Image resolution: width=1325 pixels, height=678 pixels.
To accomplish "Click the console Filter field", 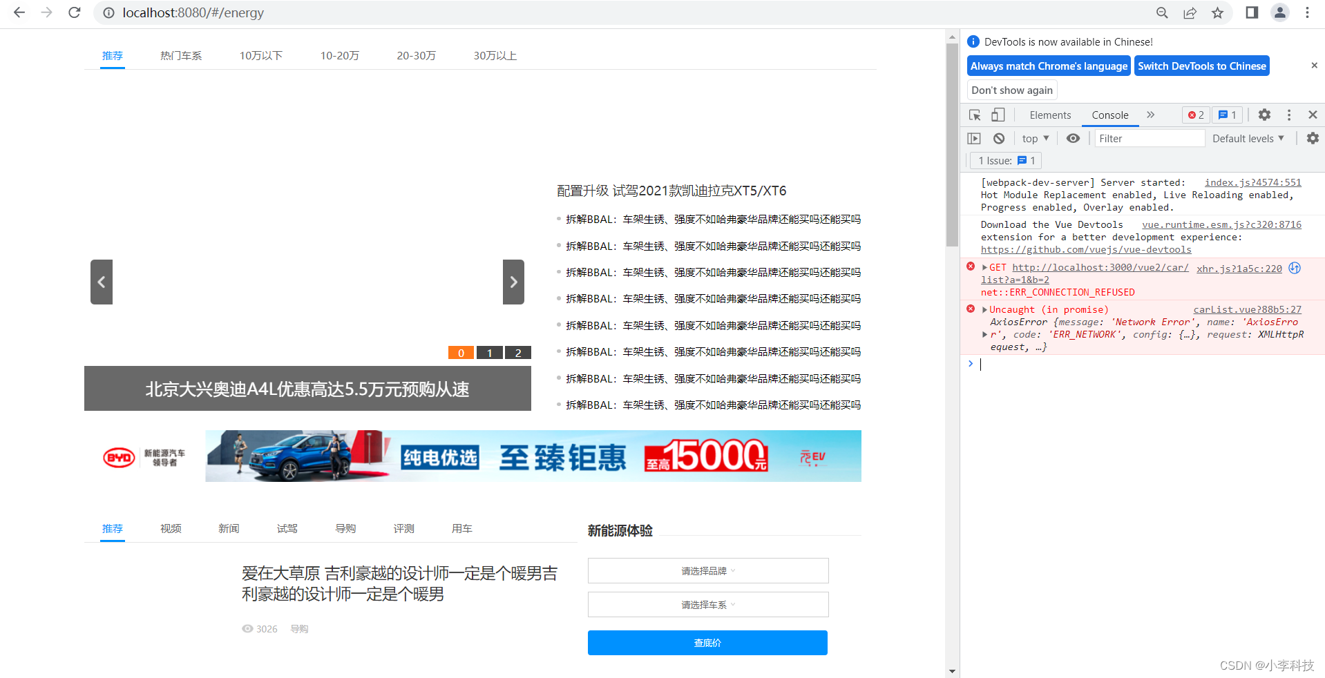I will 1150,138.
